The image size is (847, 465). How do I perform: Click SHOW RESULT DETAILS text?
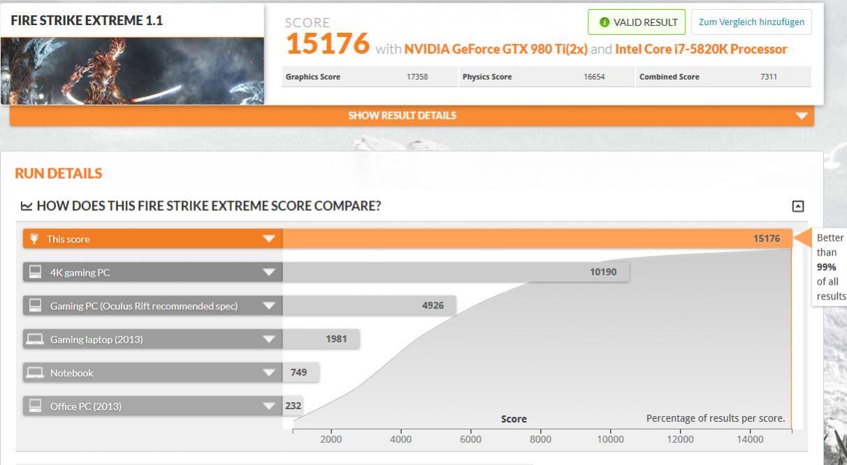coord(402,116)
